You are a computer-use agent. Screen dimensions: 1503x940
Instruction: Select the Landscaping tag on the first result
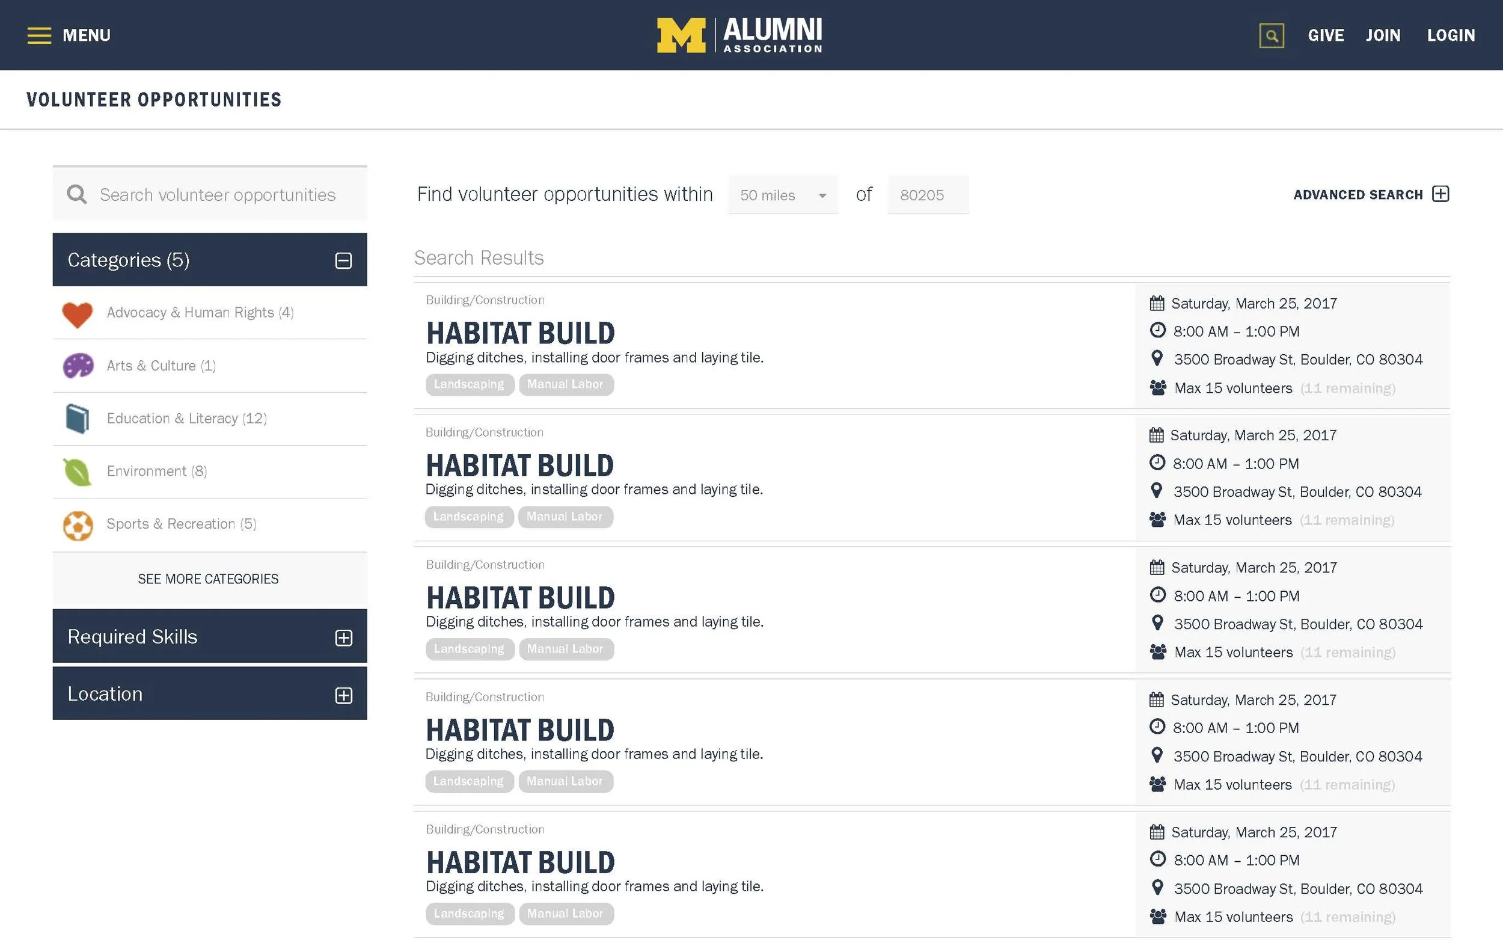click(469, 384)
